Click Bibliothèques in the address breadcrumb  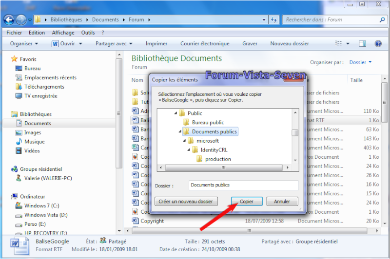tap(66, 19)
